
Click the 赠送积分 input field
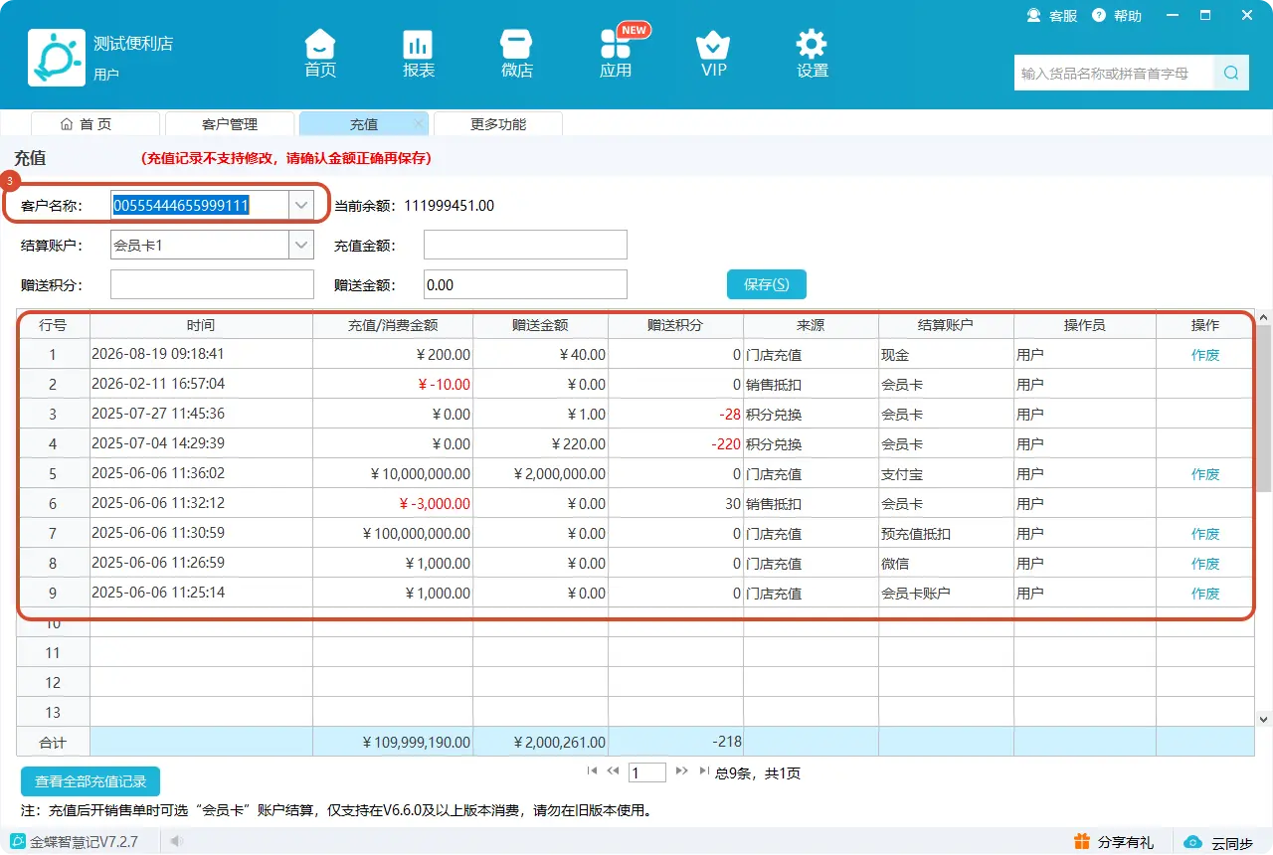[212, 284]
